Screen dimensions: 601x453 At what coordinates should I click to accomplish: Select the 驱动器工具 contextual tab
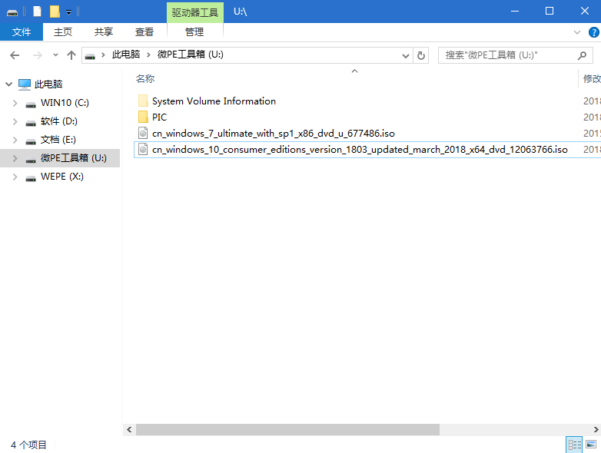pos(195,12)
